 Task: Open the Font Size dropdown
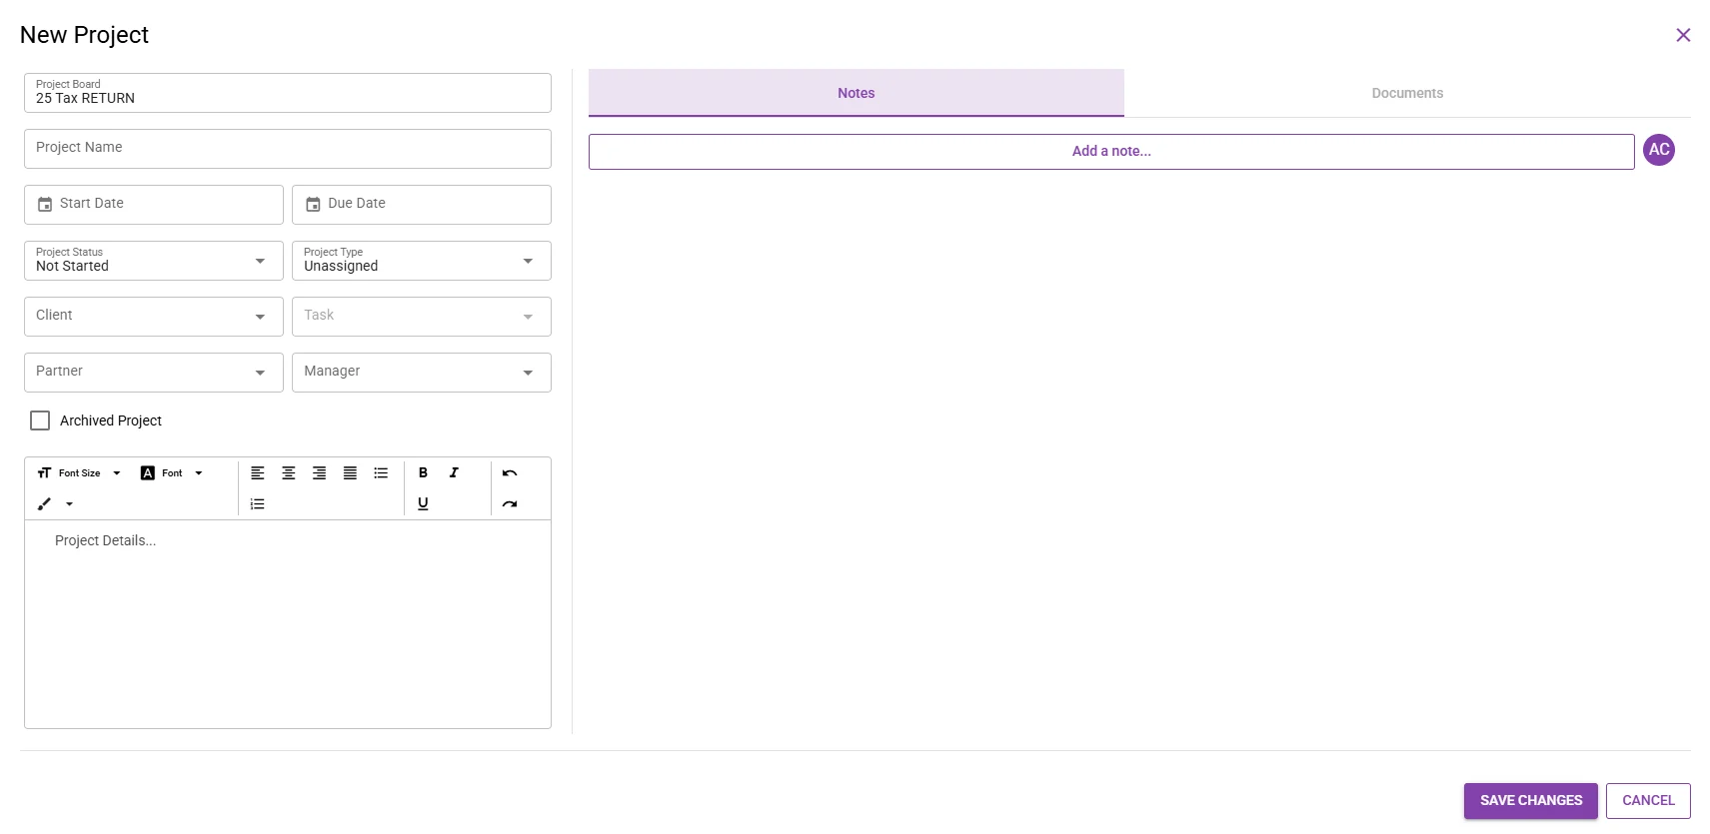(x=79, y=472)
